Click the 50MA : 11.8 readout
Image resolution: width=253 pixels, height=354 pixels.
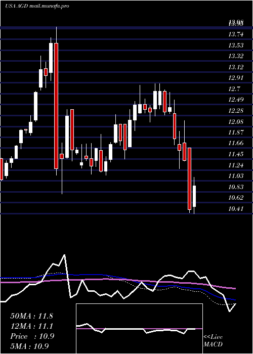(31, 316)
